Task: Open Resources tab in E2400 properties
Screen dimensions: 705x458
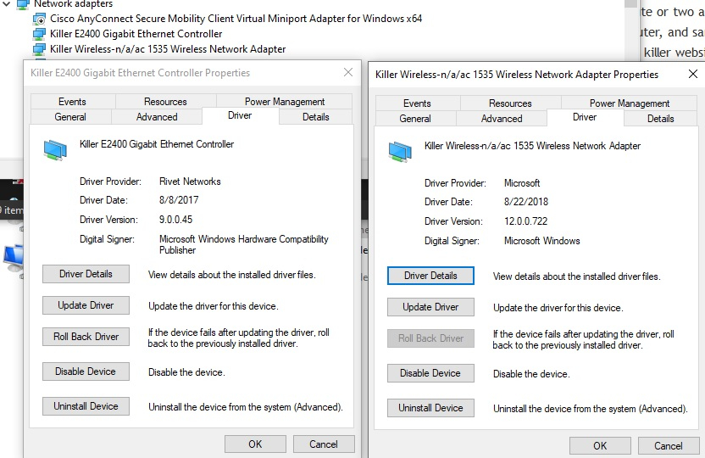Action: [x=165, y=102]
